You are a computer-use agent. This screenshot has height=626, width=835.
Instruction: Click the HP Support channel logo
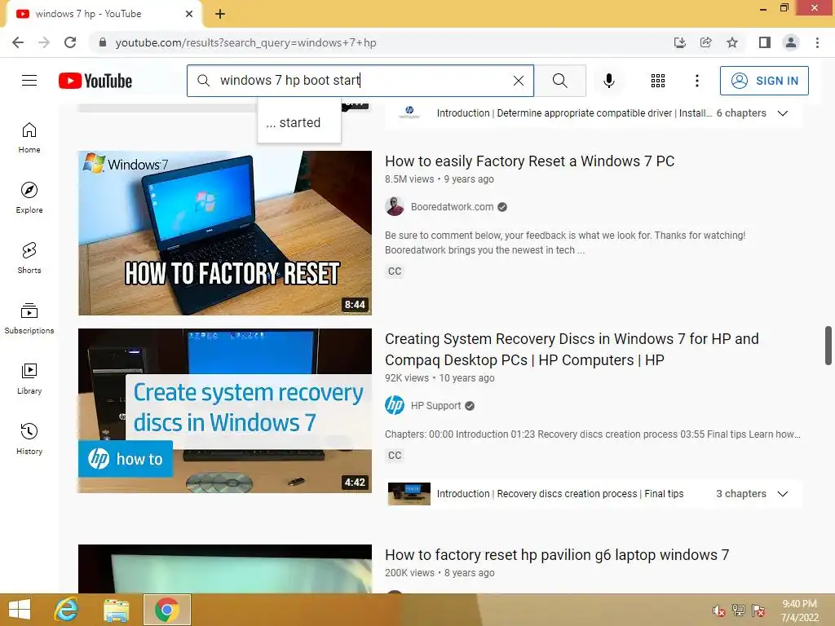(395, 406)
